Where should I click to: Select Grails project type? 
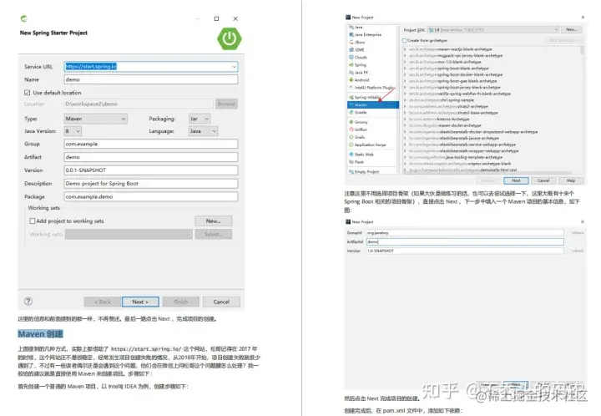pyautogui.click(x=357, y=137)
